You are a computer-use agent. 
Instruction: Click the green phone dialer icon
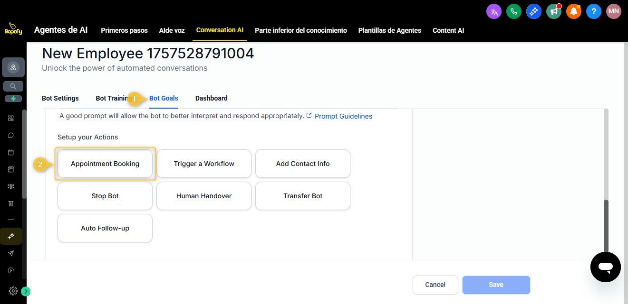tap(514, 11)
